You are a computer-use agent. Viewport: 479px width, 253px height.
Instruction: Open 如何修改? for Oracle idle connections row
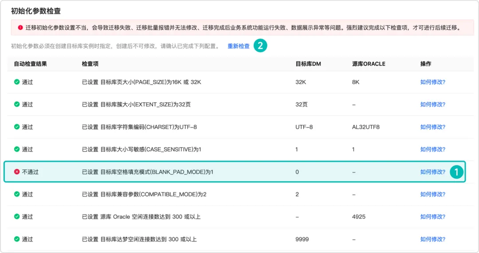(x=433, y=217)
